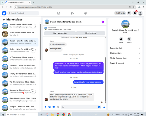The height and width of the screenshot is (116, 146).
Task: Open more options dots on Miriam chat
Action: coord(33,26)
